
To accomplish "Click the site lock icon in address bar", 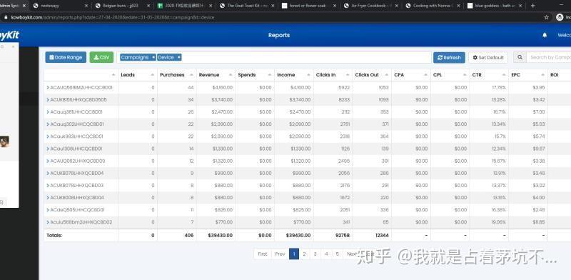I will (6, 17).
